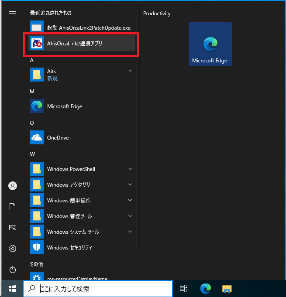286x297 pixels.
Task: Click the ここに入力して検索 search box
Action: [x=98, y=289]
